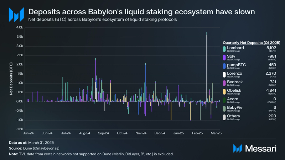The height and width of the screenshot is (160, 285).
Task: Click the 'Obelisk' legend label
Action: (x=234, y=90)
